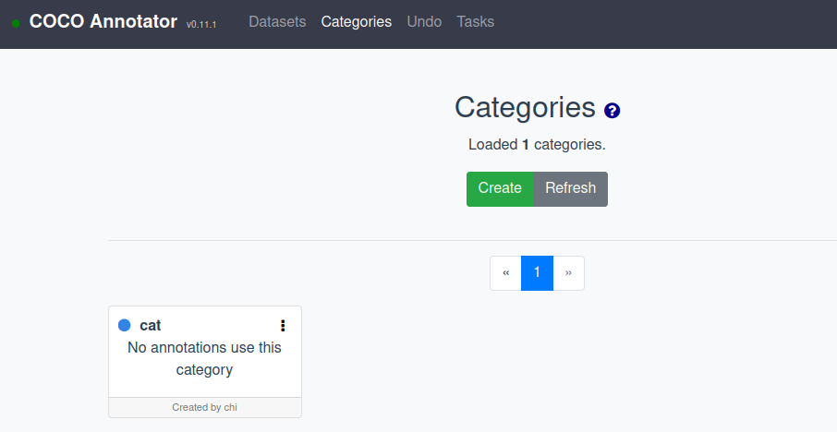The width and height of the screenshot is (837, 432).
Task: Open the Undo navigation item
Action: click(x=424, y=21)
